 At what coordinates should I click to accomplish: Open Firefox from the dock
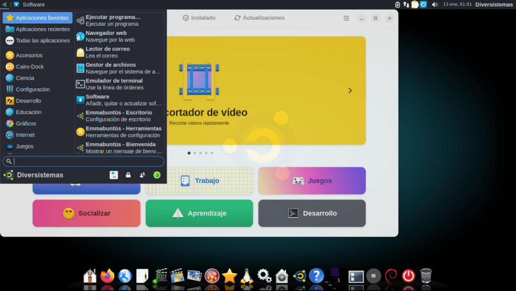coord(107,276)
